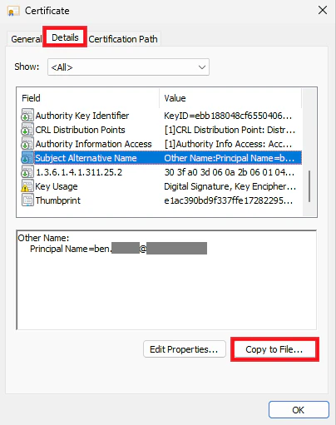Select the Authority Information Access row text
The width and height of the screenshot is (336, 425).
(x=93, y=144)
